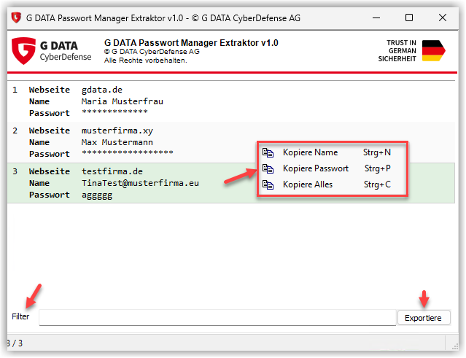Click the TinaTest@musterfirma.eu name line
This screenshot has height=358, width=466.
tap(140, 183)
